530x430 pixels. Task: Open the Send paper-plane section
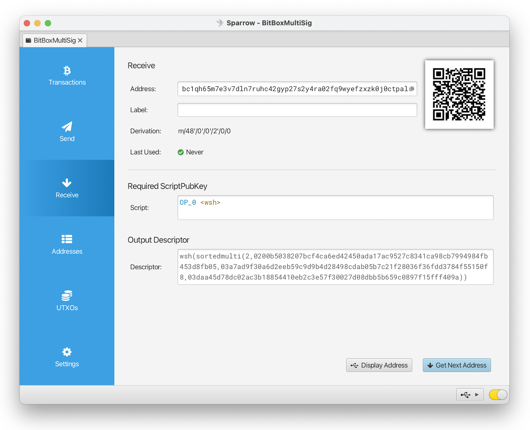pyautogui.click(x=67, y=132)
